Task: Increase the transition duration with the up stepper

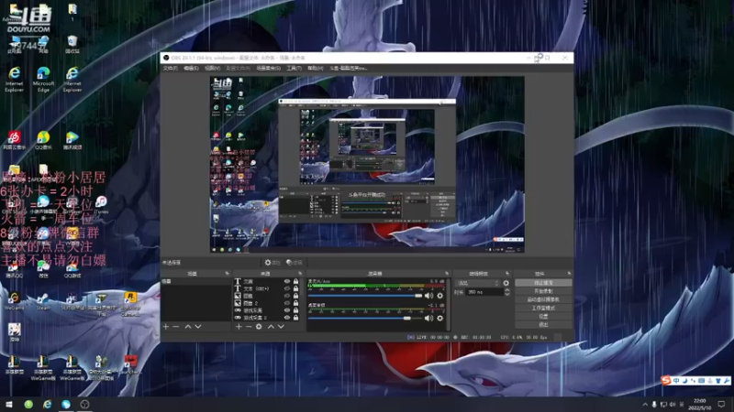Action: coord(507,290)
